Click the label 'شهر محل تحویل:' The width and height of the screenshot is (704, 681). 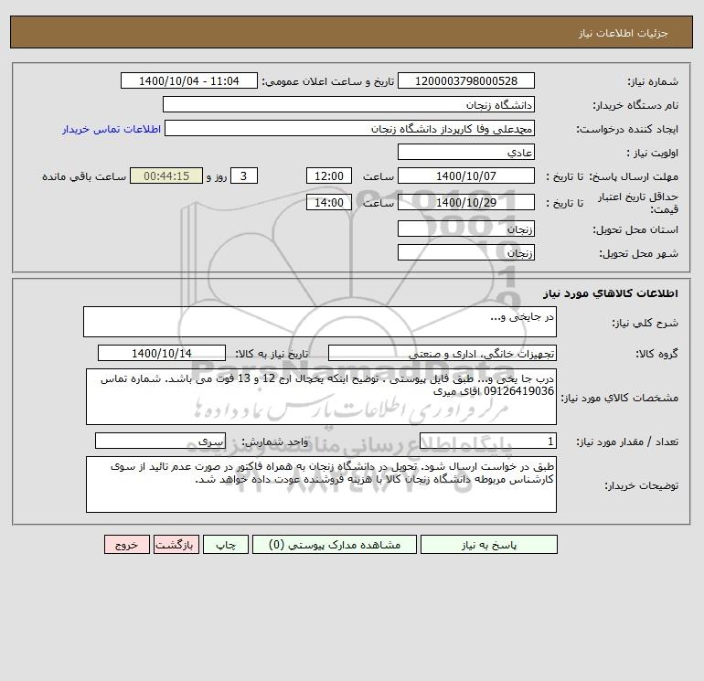pos(639,253)
